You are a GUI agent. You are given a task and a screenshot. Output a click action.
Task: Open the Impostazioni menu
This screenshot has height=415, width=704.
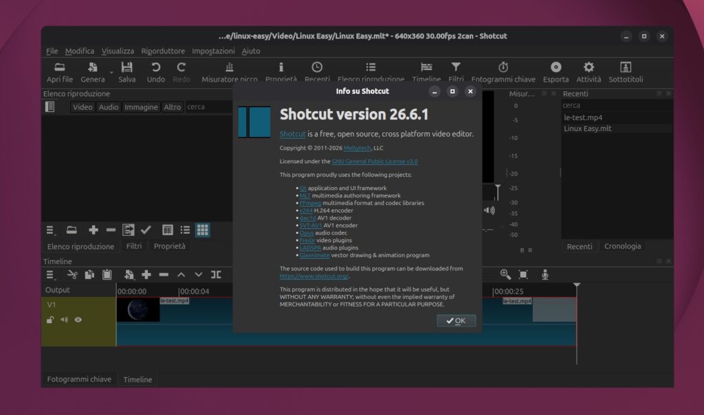213,51
